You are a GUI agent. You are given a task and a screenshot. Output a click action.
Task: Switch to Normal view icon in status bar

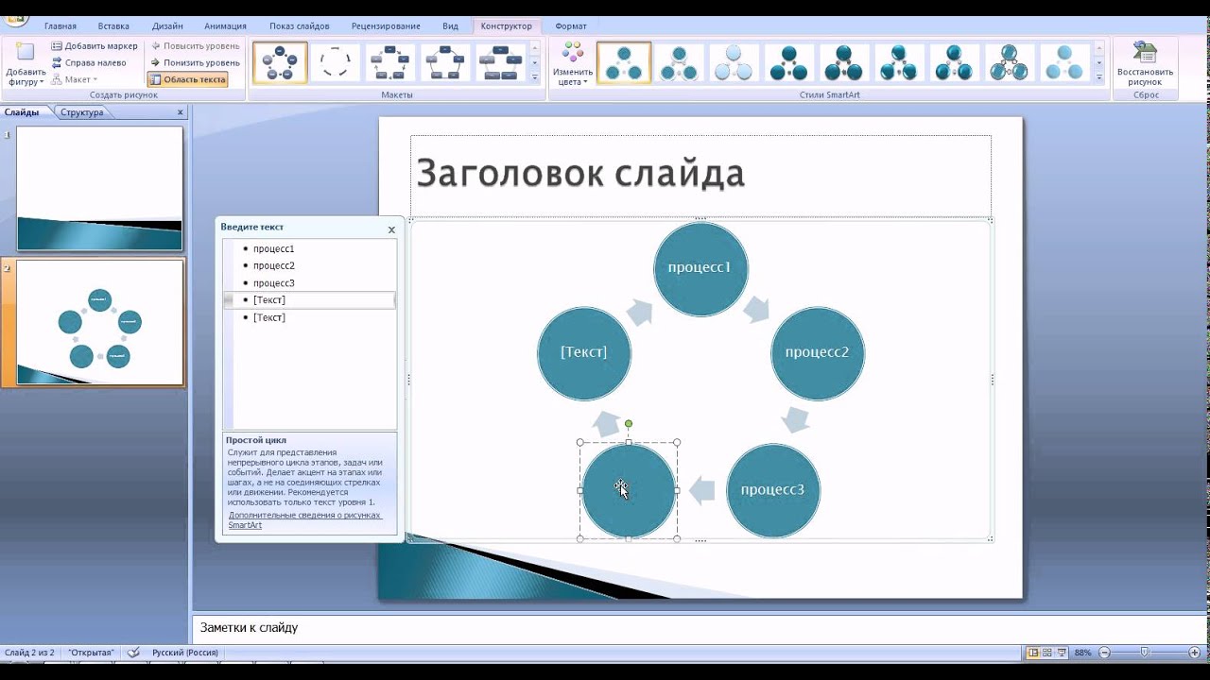tap(1033, 653)
